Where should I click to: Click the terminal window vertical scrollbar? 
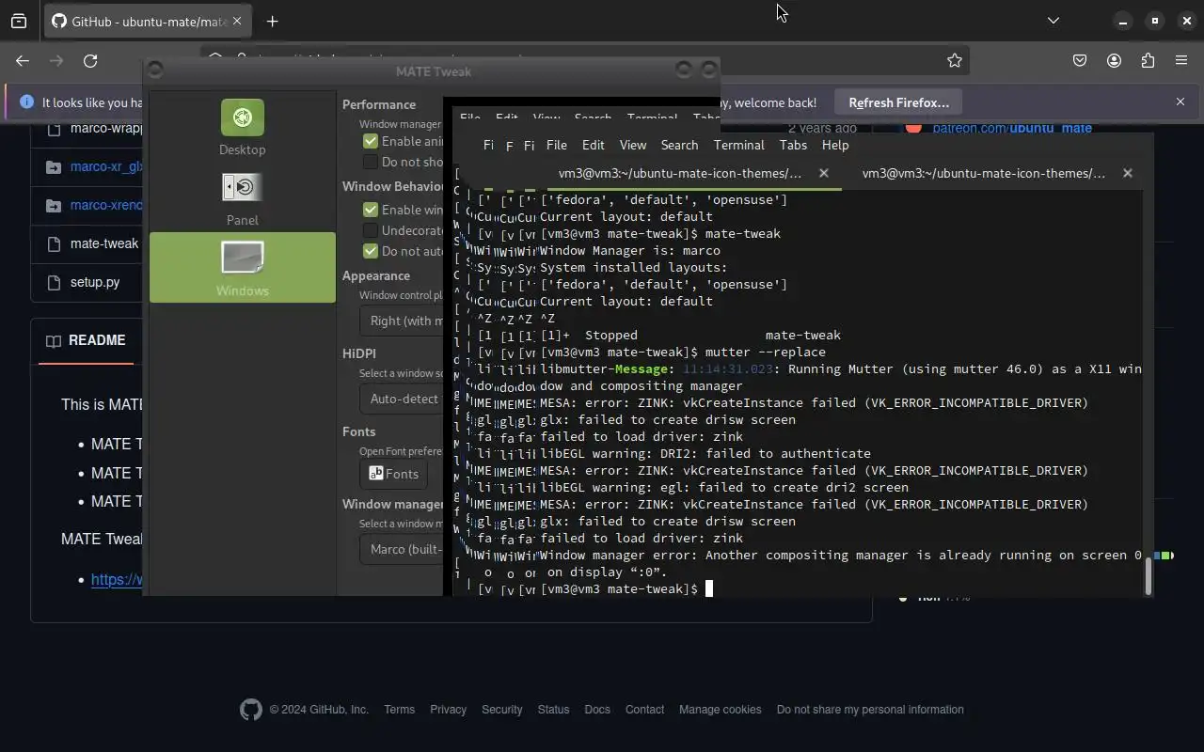(1148, 576)
